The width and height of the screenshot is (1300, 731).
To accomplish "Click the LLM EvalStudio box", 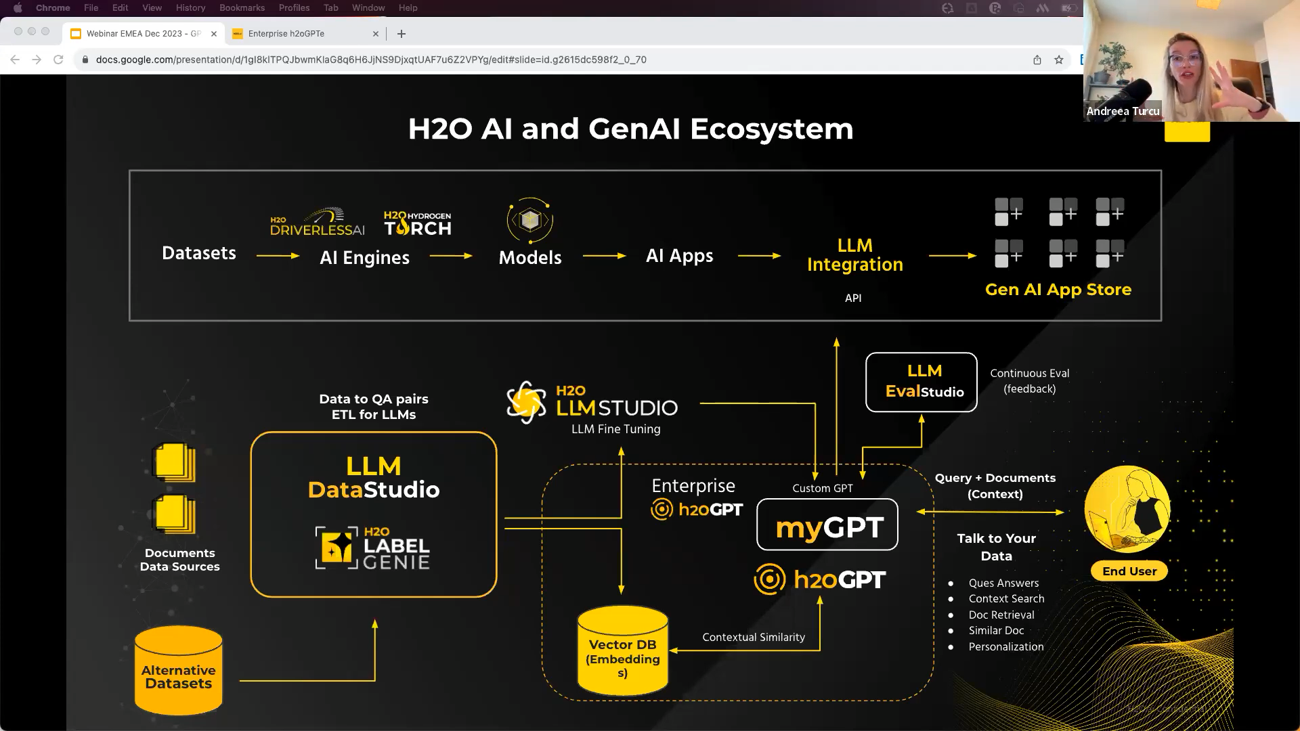I will click(x=922, y=382).
